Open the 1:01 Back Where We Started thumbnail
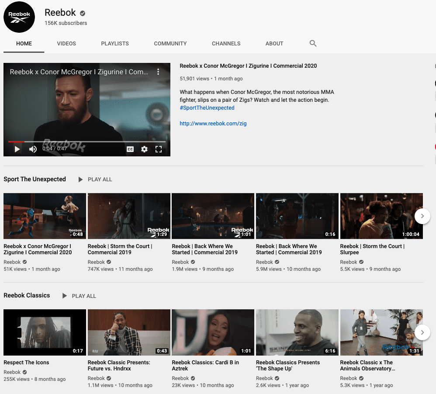The width and height of the screenshot is (436, 394). [213, 216]
